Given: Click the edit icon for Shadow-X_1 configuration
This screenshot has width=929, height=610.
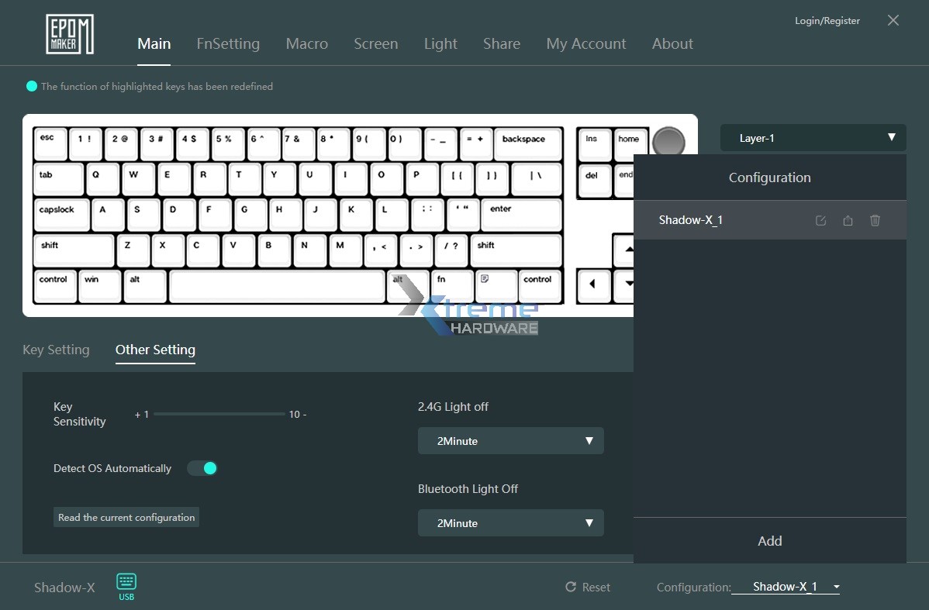Looking at the screenshot, I should pyautogui.click(x=820, y=221).
